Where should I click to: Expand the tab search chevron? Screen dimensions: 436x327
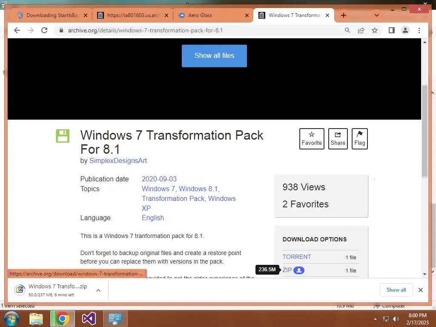coord(377,15)
